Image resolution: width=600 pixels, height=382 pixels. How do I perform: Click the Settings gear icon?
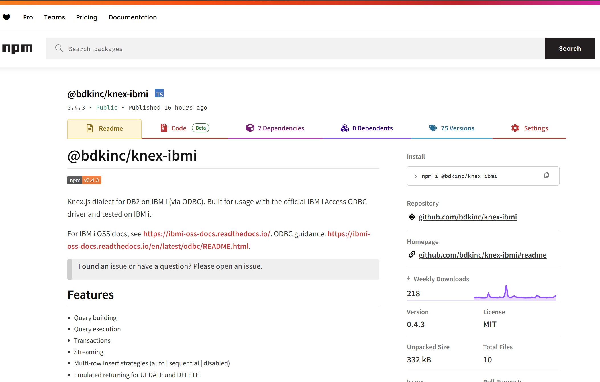pos(515,128)
